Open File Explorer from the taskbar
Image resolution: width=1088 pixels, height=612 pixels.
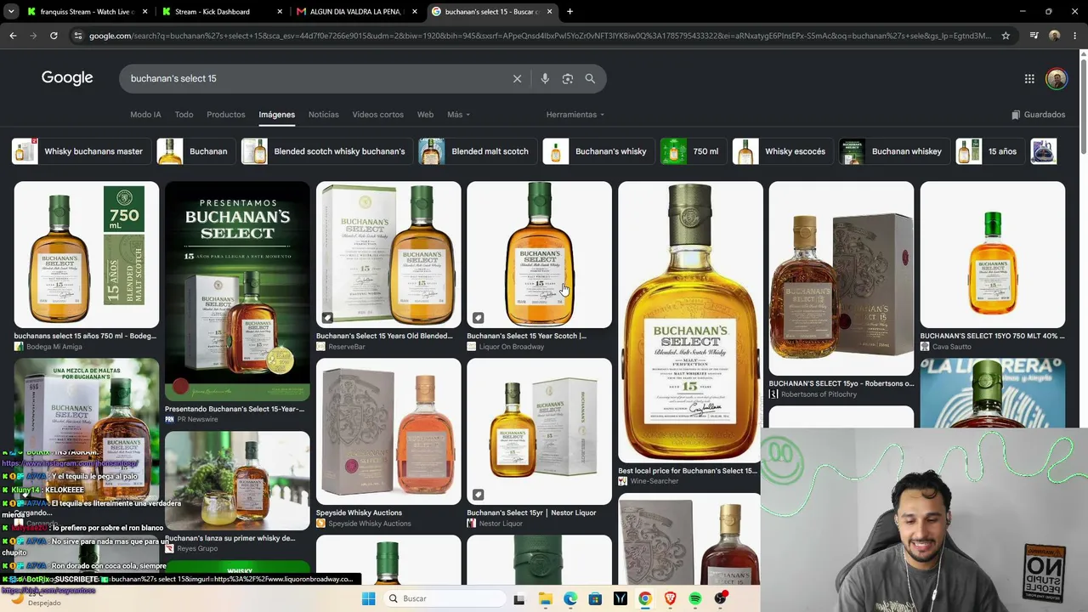[545, 598]
